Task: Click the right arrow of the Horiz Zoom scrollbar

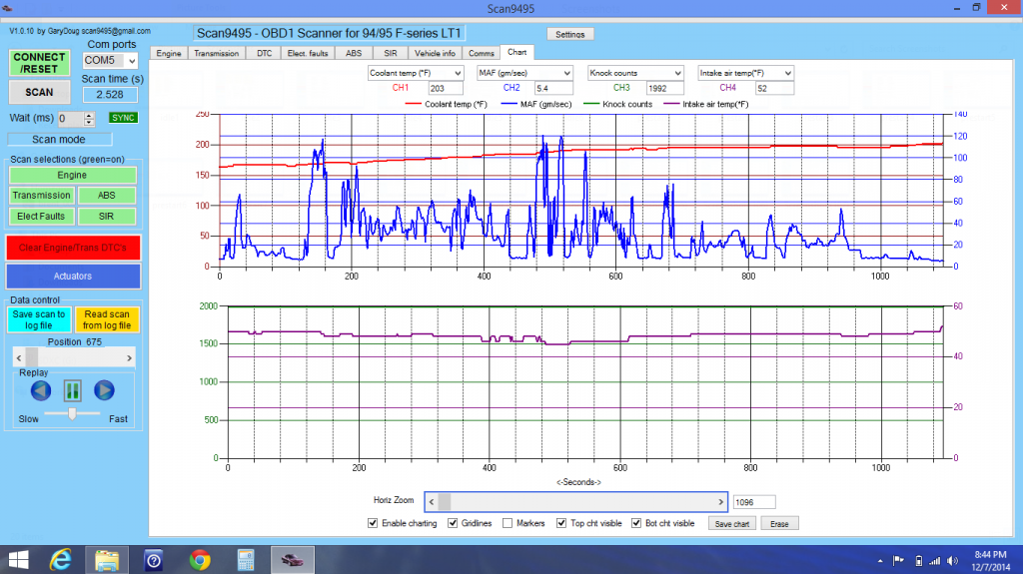Action: coord(721,501)
